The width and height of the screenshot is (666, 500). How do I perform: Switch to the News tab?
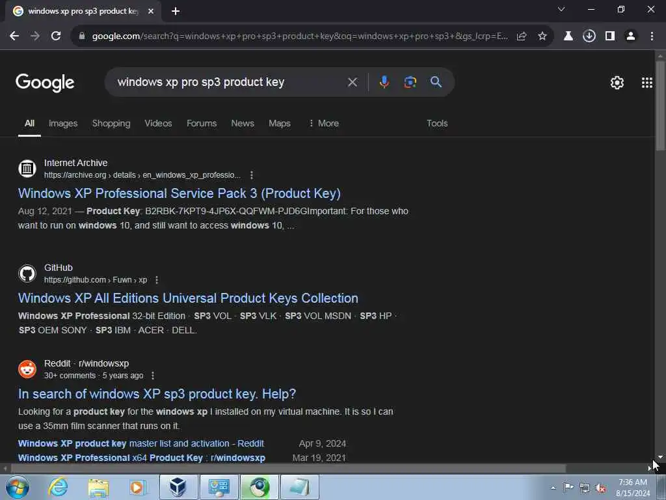[x=243, y=123]
